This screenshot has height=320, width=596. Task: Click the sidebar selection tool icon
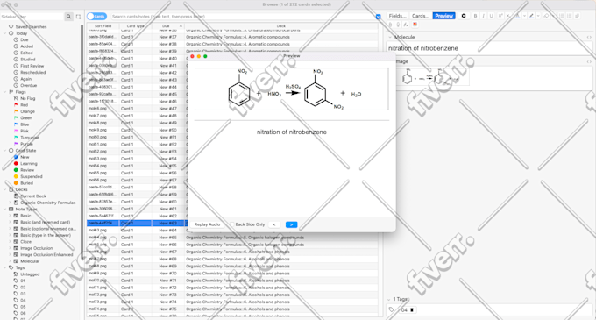point(78,17)
